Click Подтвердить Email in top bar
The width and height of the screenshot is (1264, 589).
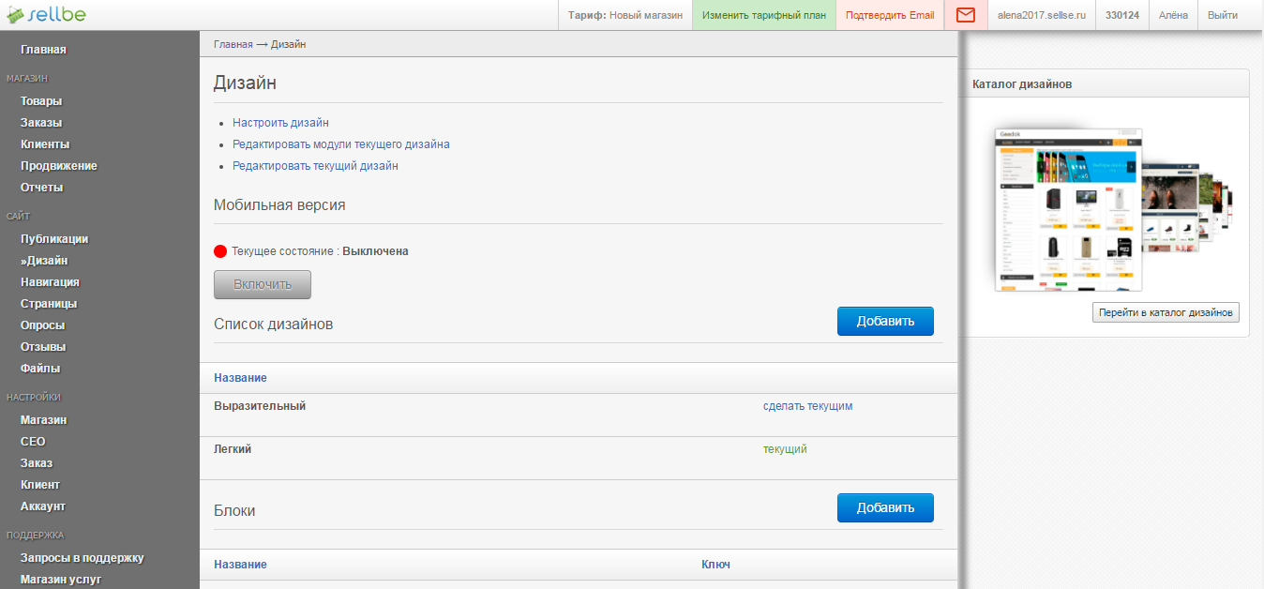pyautogui.click(x=890, y=15)
